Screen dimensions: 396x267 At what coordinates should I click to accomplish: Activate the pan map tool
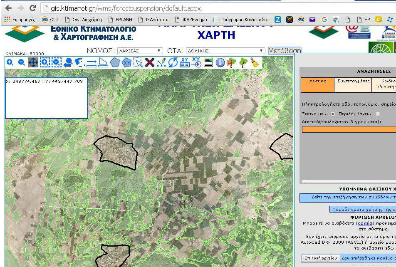coord(33,62)
